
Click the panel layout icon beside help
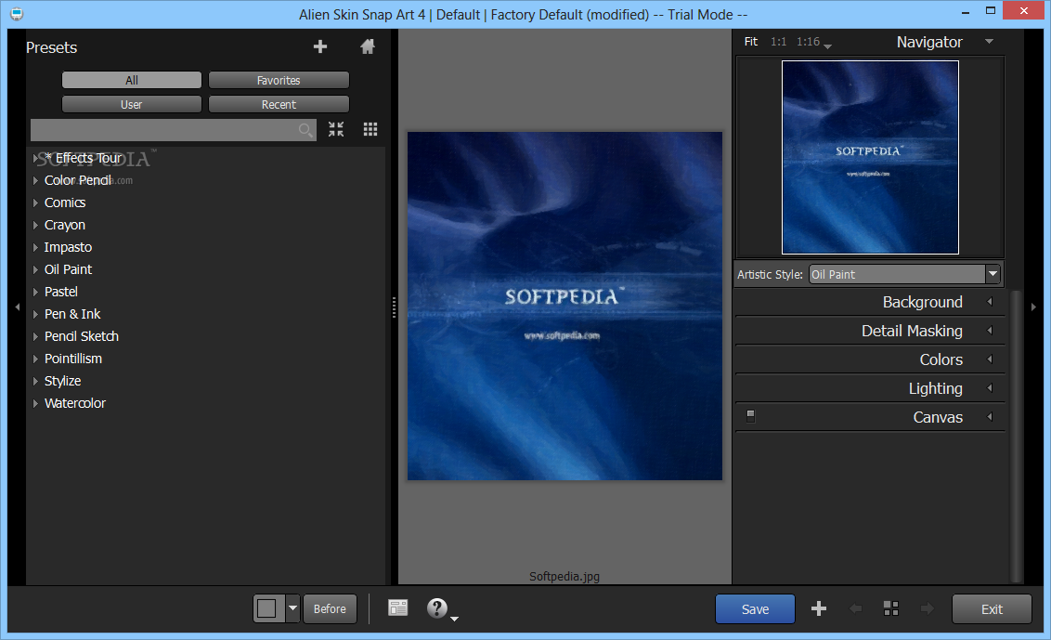pyautogui.click(x=398, y=607)
